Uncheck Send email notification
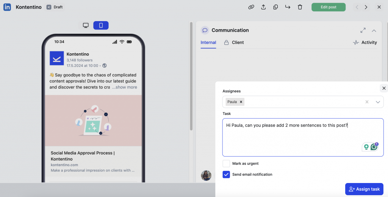The height and width of the screenshot is (197, 388). click(226, 174)
